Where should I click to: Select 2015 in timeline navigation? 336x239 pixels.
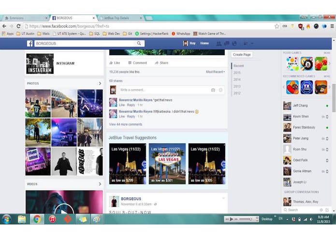point(237,73)
